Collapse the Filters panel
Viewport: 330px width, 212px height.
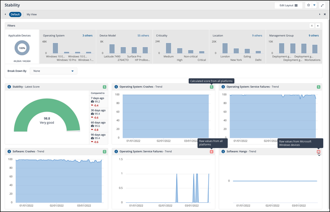point(318,25)
